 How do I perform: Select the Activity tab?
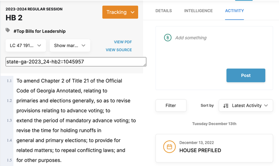pos(234,11)
